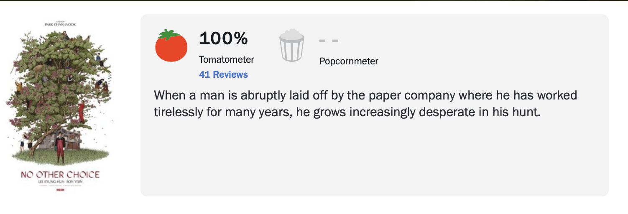628x214 pixels.
Task: Click the NO OTHER CHOICE title text on poster
Action: click(60, 174)
